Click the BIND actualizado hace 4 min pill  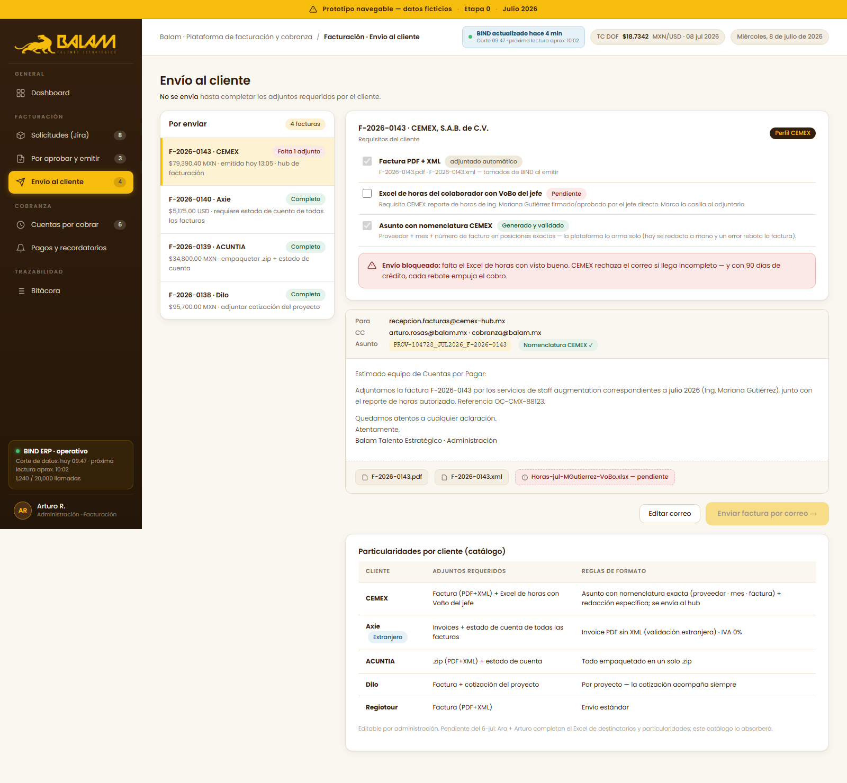coord(524,37)
